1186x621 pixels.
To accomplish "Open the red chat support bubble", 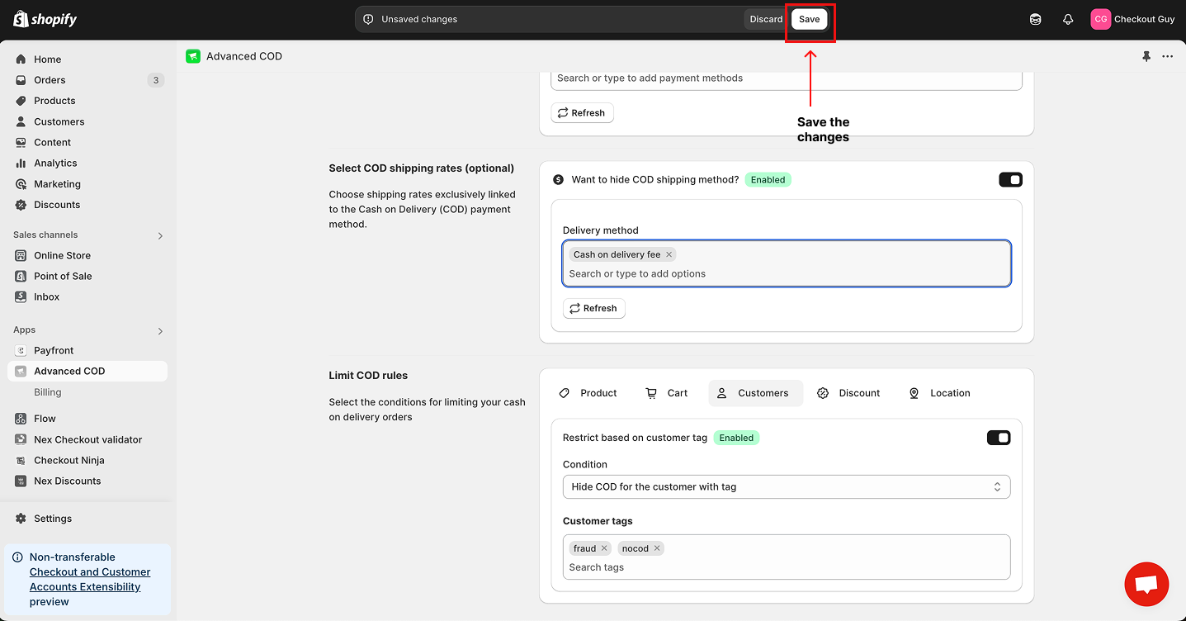I will 1146,584.
